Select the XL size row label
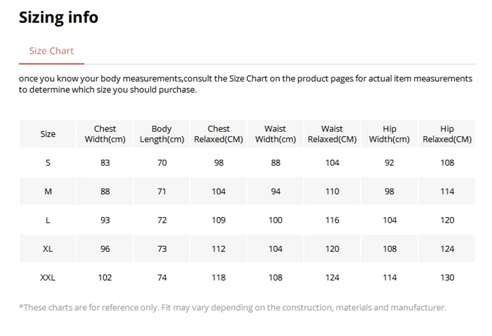This screenshot has height=336, width=492. click(x=48, y=249)
